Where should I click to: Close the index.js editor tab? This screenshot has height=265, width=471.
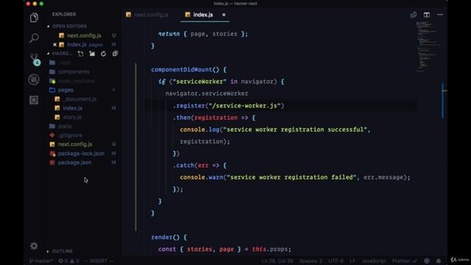pos(224,15)
